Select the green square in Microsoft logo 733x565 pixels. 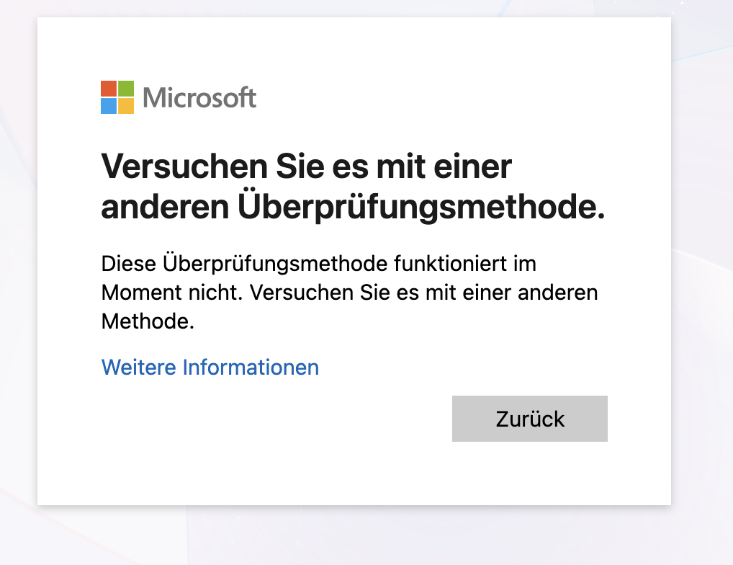(x=125, y=88)
